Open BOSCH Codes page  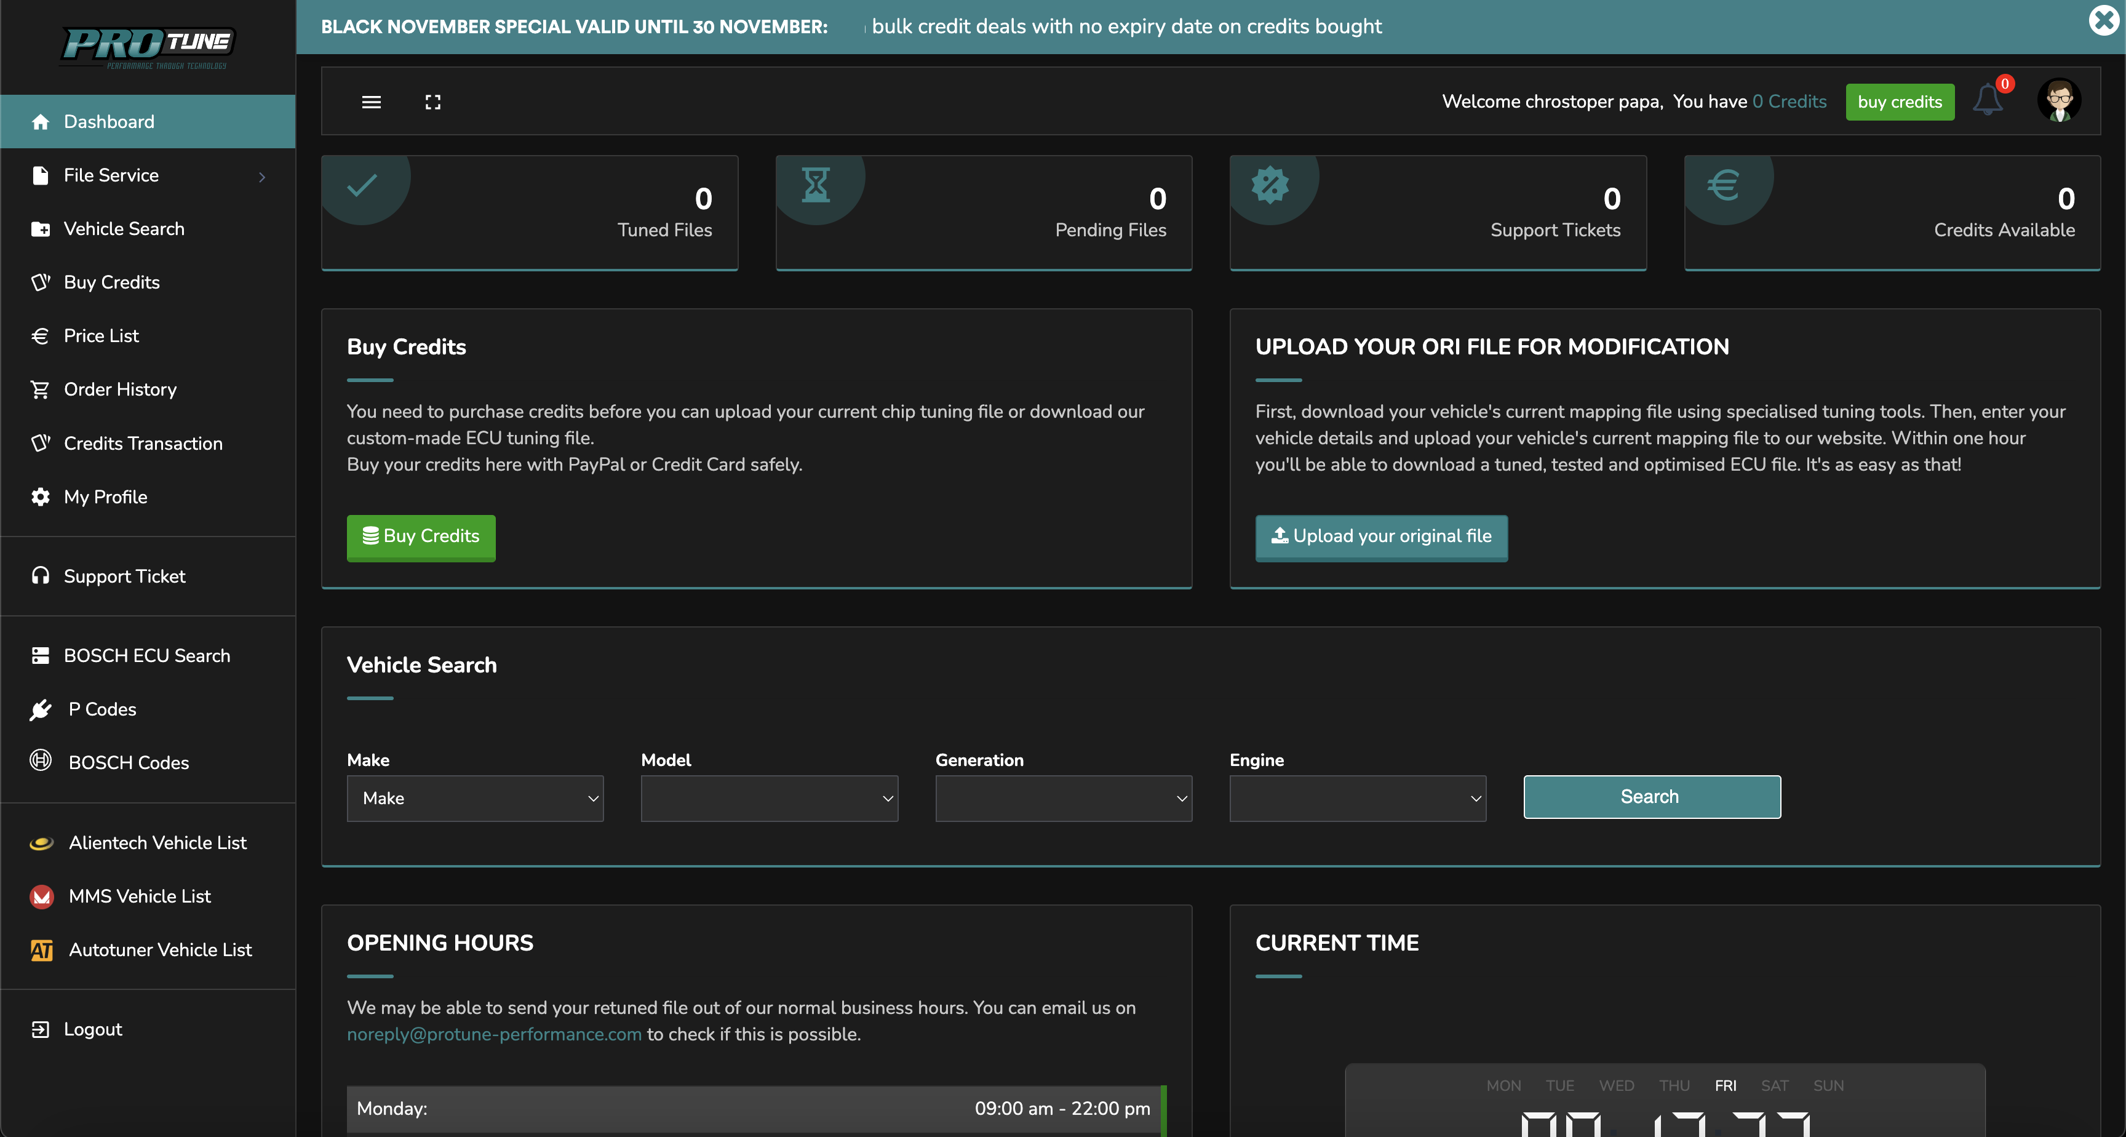(148, 763)
